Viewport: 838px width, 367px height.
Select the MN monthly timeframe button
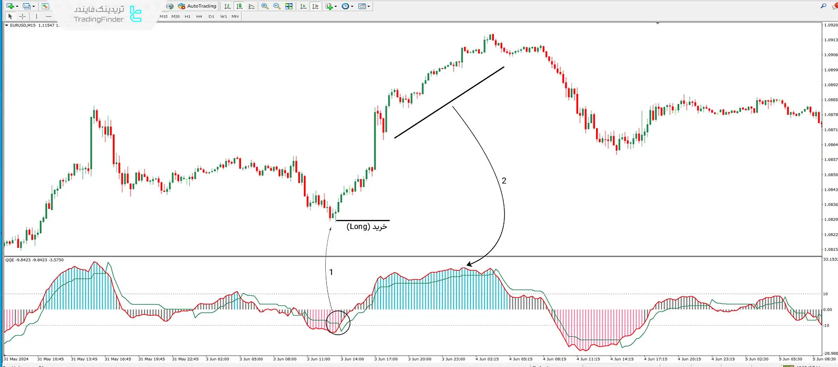coord(235,17)
